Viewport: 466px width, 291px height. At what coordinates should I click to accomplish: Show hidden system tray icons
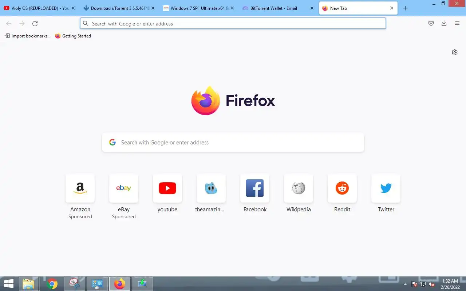click(406, 284)
